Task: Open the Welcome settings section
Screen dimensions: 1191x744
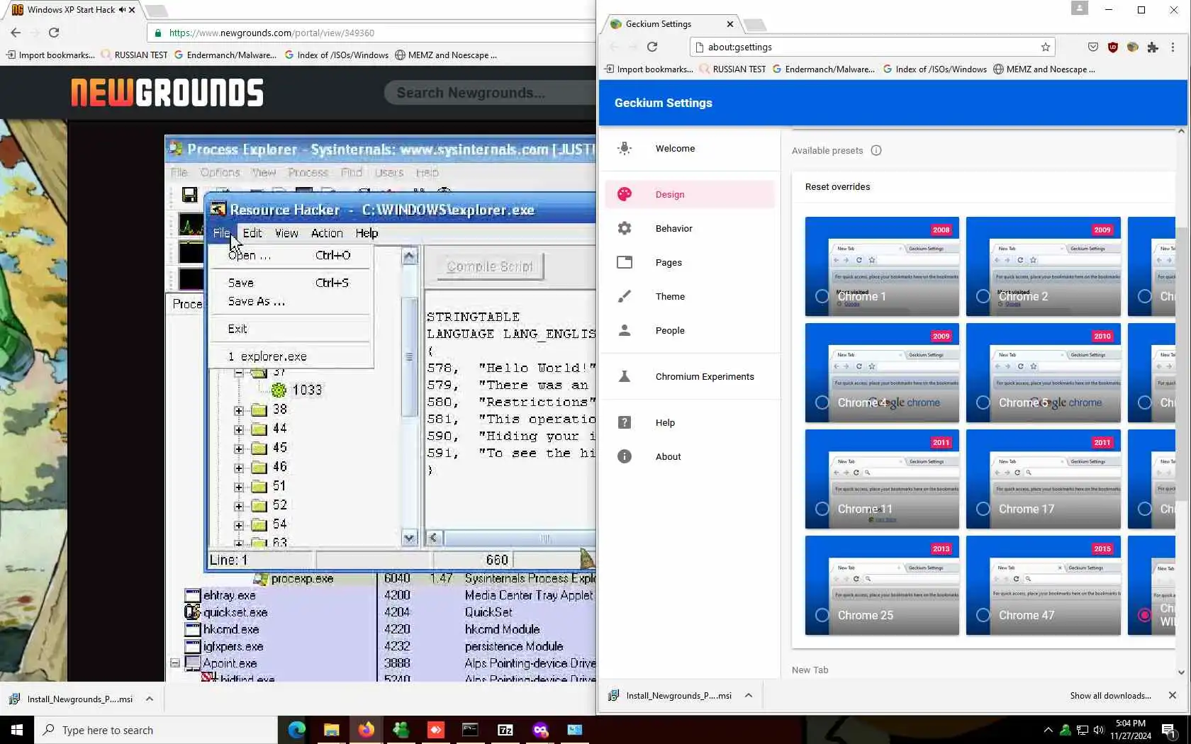Action: (690, 149)
